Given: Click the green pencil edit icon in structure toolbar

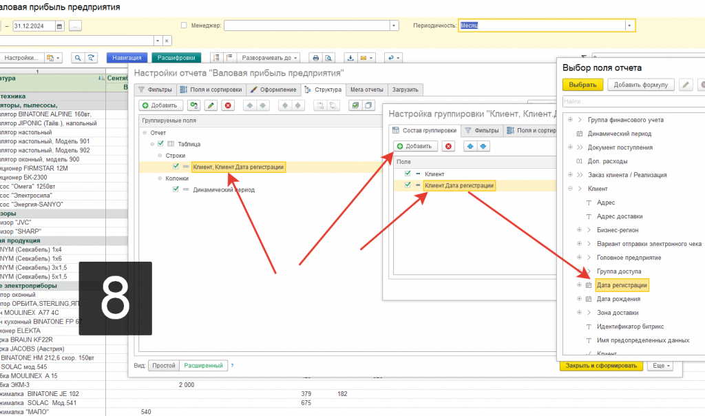Looking at the screenshot, I should pyautogui.click(x=211, y=105).
